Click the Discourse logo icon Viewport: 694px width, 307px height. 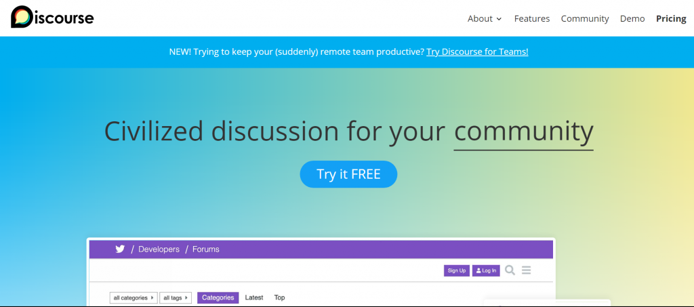point(22,17)
